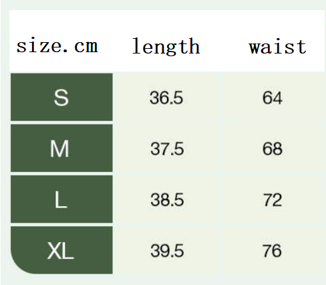Viewport: 326px width, 285px height.
Task: Click the letter M in green cell
Action: (x=59, y=149)
